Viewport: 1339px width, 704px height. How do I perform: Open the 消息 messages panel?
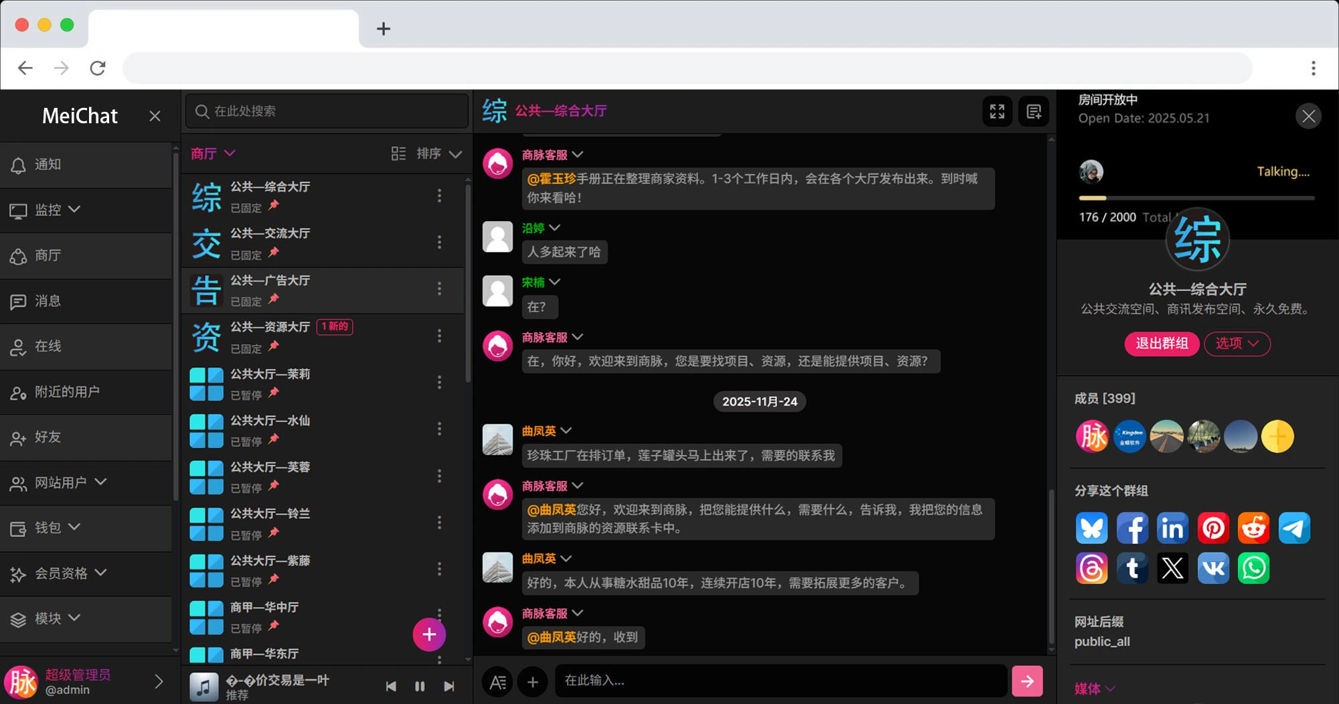[48, 301]
